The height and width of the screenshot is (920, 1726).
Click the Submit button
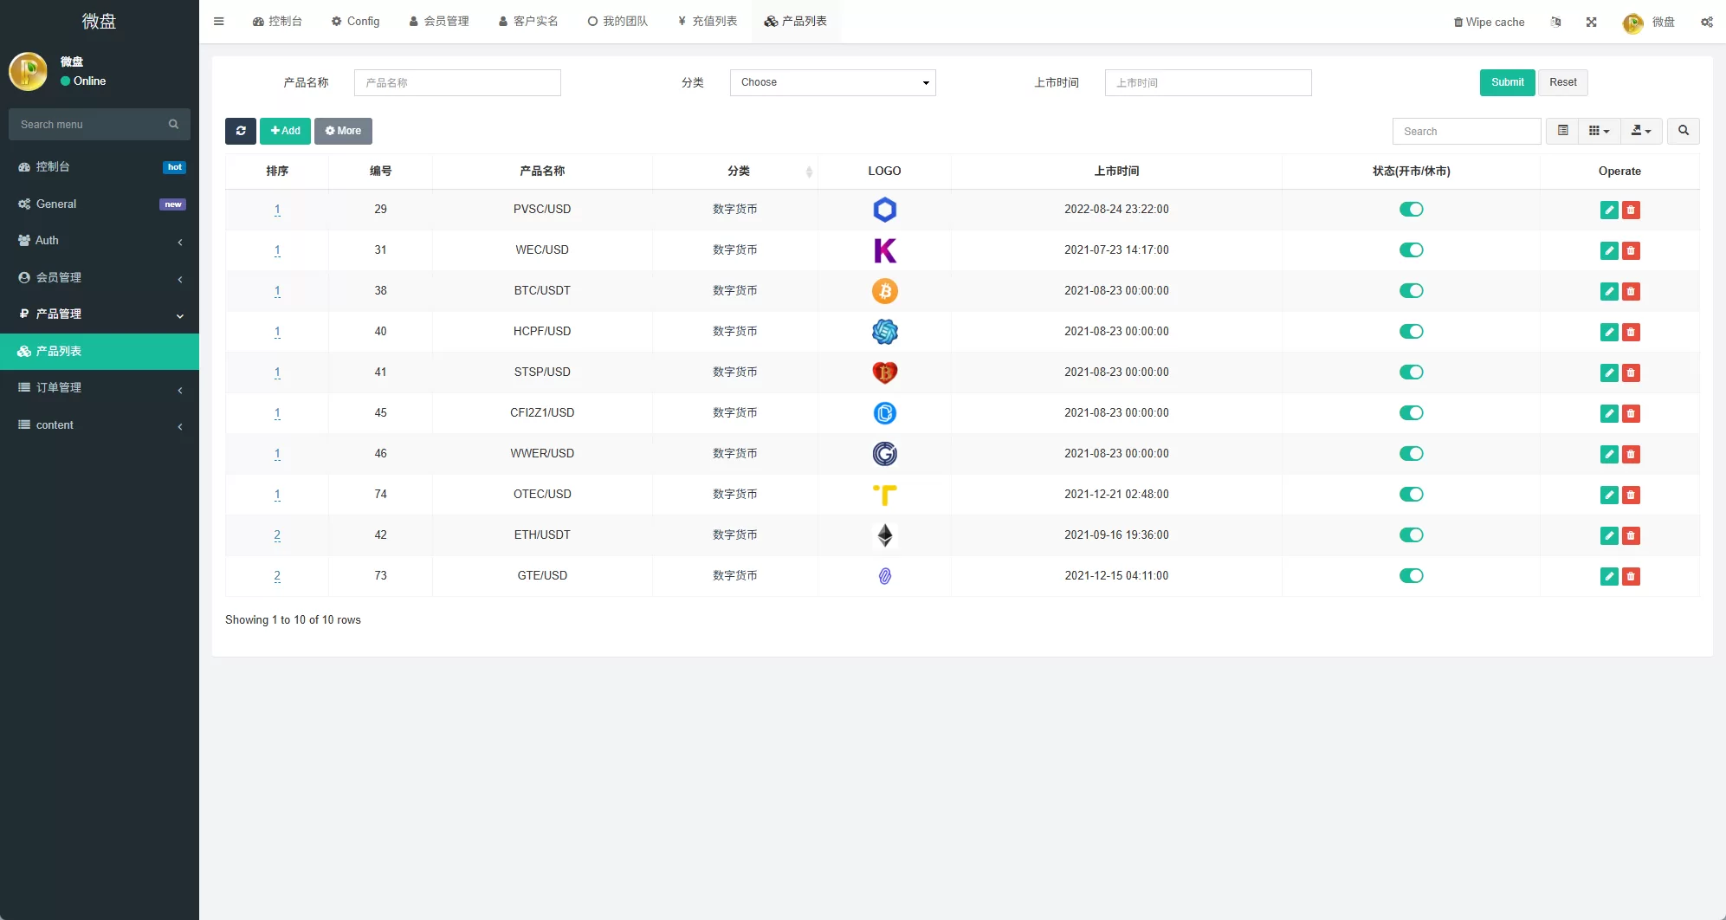[x=1507, y=82]
